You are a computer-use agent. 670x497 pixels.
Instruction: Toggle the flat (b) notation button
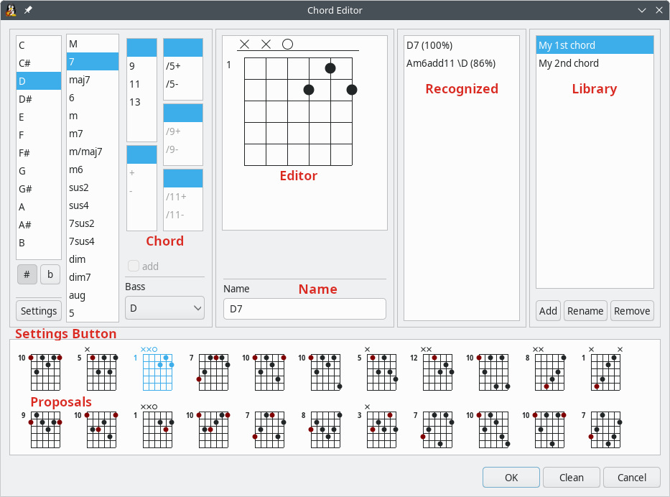[x=50, y=274]
